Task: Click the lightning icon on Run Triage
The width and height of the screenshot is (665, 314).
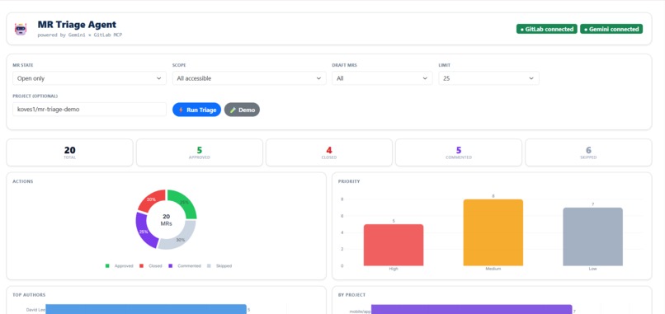Action: 181,110
